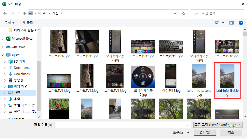
Task: Close the 시트 배경 dialog
Action: 243,4
